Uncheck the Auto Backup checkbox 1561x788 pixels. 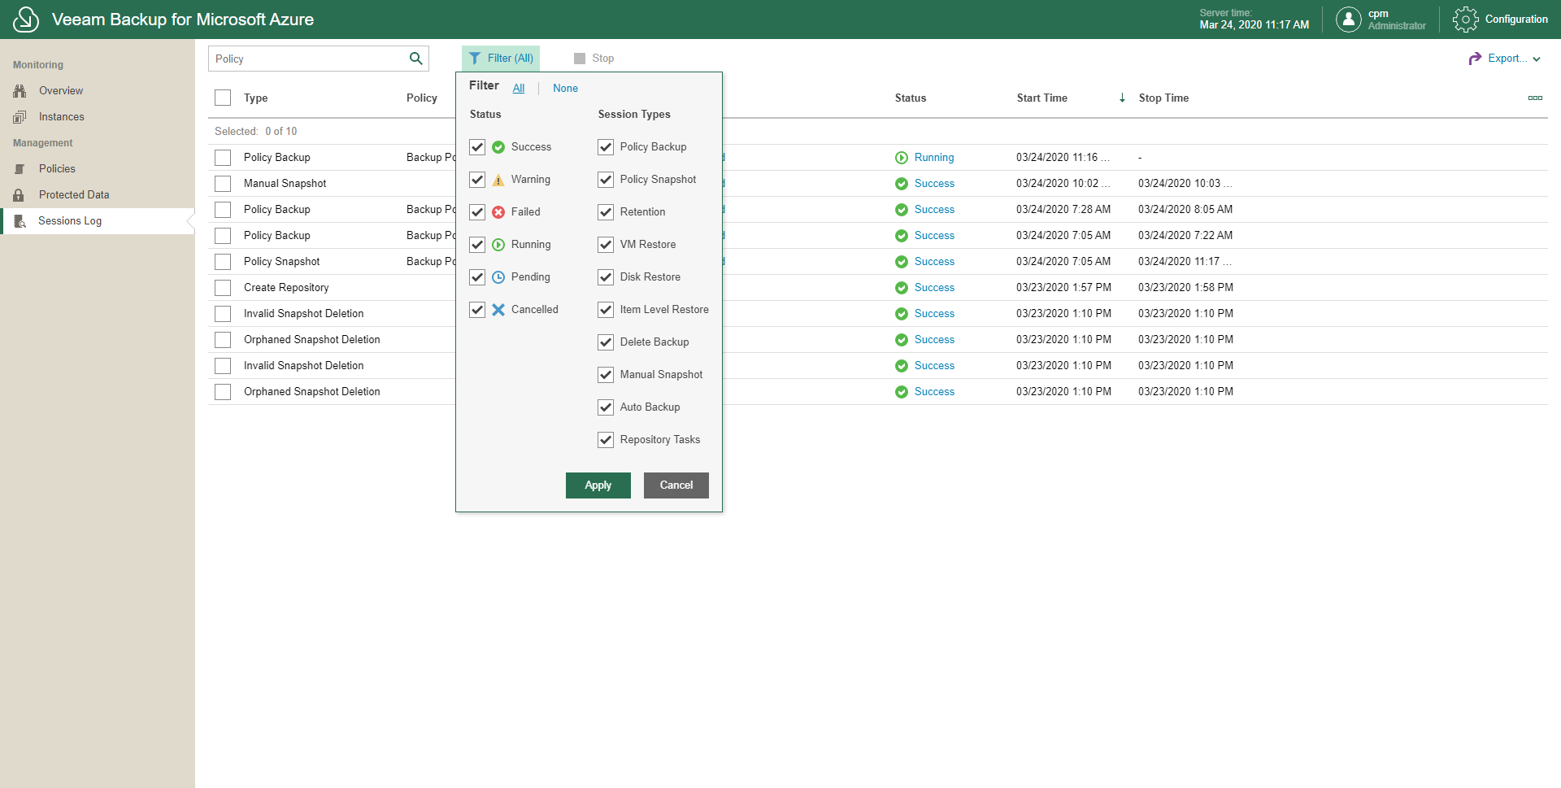click(x=606, y=407)
